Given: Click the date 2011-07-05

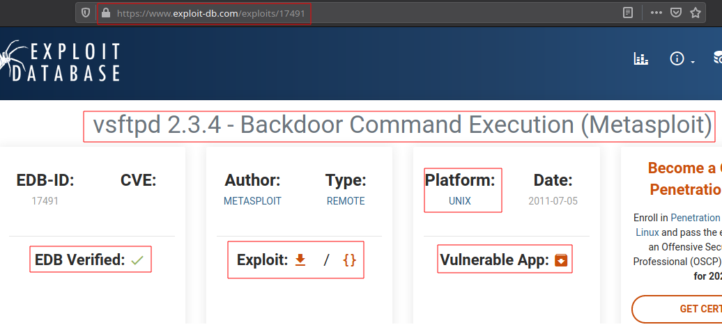Looking at the screenshot, I should point(553,201).
